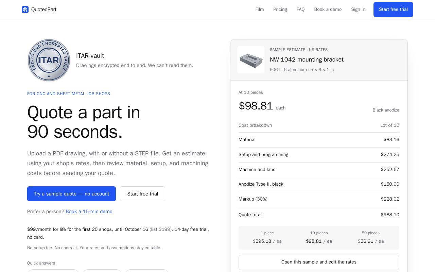Screen dimensions: 435x272
Task: Select the 50 pieces price tier
Action: click(370, 237)
